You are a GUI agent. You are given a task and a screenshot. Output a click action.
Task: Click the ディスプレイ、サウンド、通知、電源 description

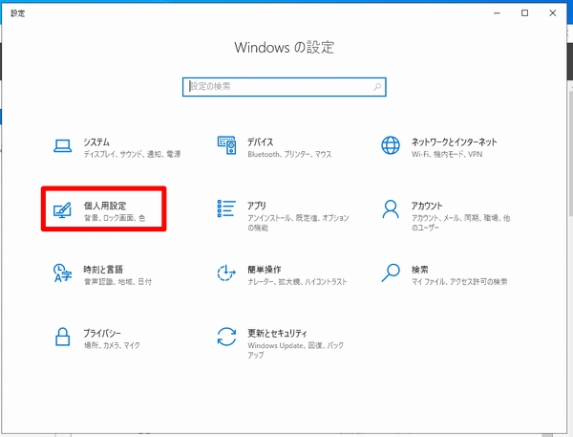pyautogui.click(x=133, y=154)
